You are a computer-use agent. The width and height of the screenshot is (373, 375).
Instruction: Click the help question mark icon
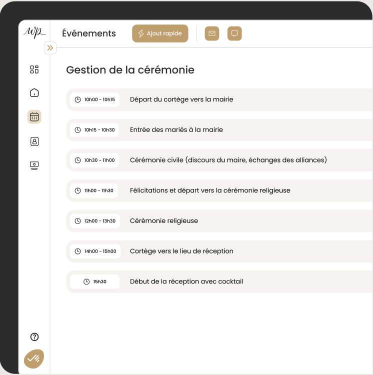tap(34, 336)
